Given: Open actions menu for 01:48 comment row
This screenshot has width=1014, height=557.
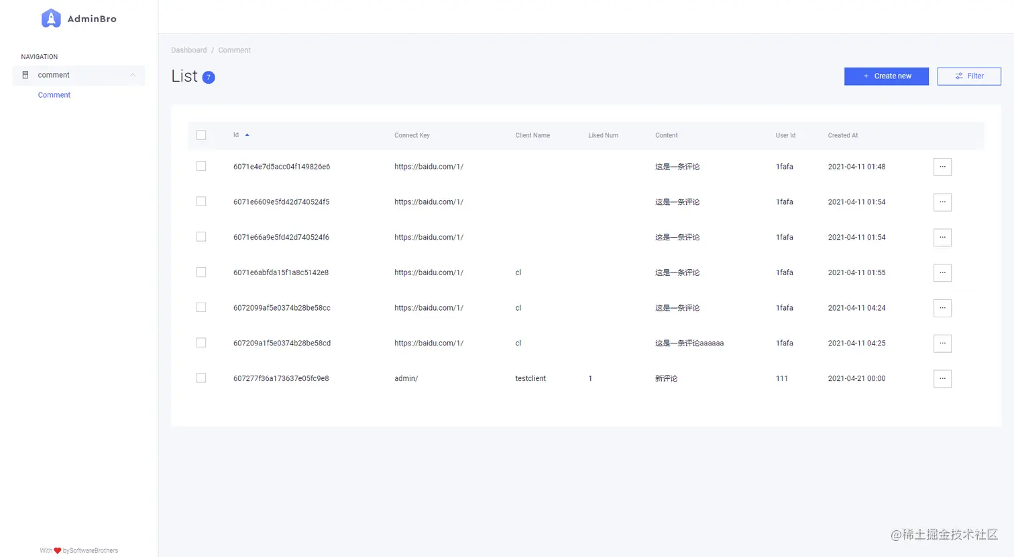Looking at the screenshot, I should click(x=942, y=167).
